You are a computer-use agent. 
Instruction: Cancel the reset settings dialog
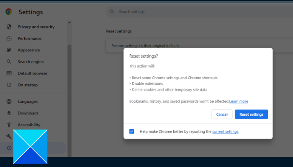point(222,114)
